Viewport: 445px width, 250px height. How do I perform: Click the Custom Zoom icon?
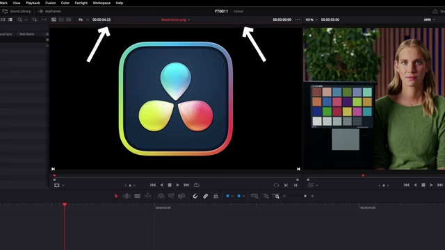pyautogui.click(x=275, y=196)
